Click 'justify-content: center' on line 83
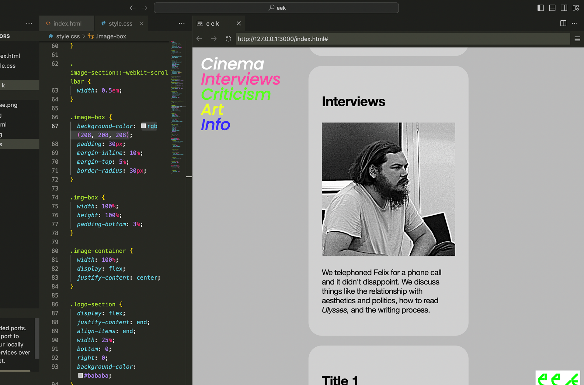The image size is (584, 385). (x=119, y=278)
